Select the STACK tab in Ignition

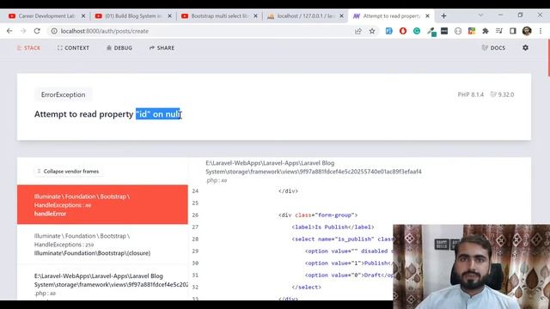click(x=28, y=48)
